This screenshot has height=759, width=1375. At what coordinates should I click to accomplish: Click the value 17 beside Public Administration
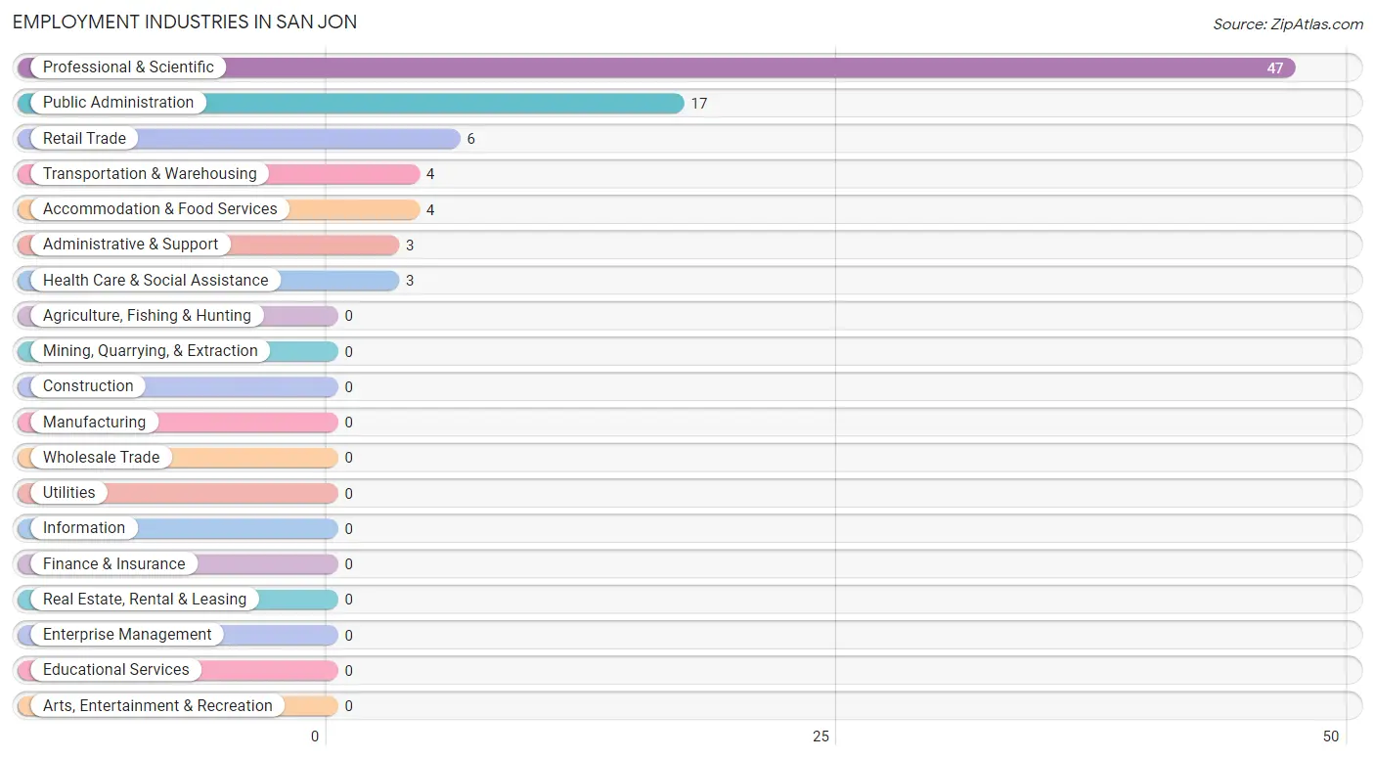coord(699,104)
